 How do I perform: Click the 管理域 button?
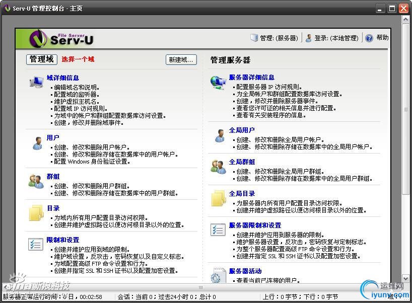41,59
